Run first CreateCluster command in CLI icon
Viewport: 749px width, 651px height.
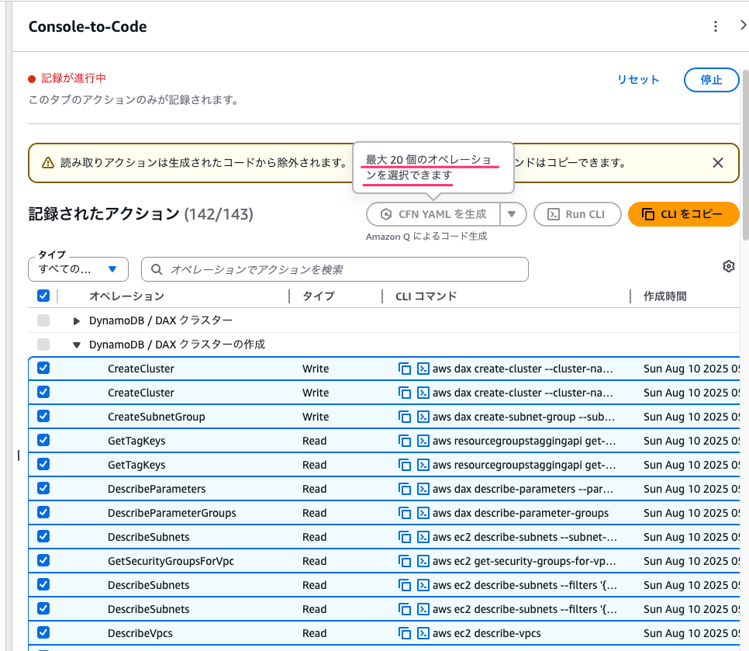(x=423, y=369)
